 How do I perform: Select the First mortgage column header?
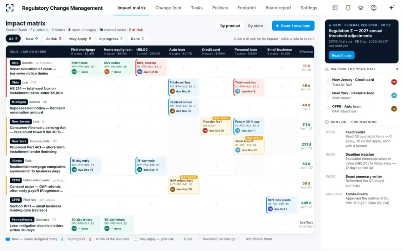83,51
